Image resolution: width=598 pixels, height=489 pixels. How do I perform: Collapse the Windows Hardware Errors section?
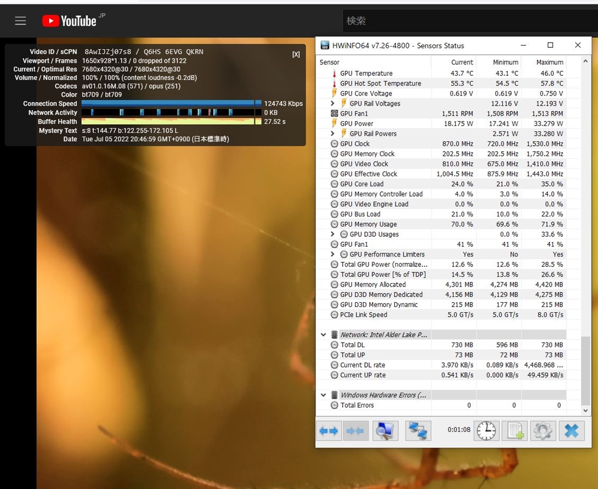tap(324, 395)
